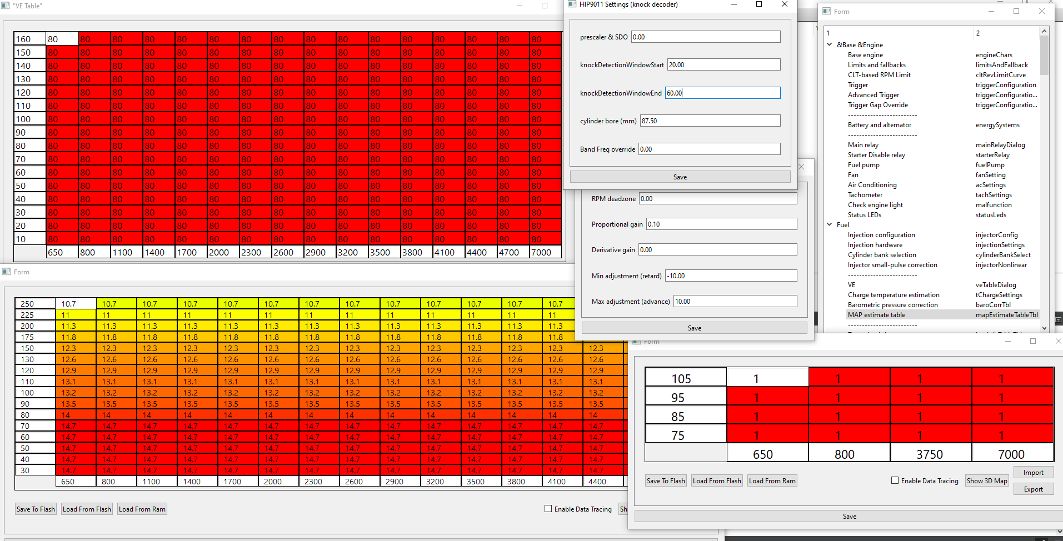Viewport: 1063px width, 541px height.
Task: Select Limits and fallbacks tree row
Action: click(x=876, y=65)
